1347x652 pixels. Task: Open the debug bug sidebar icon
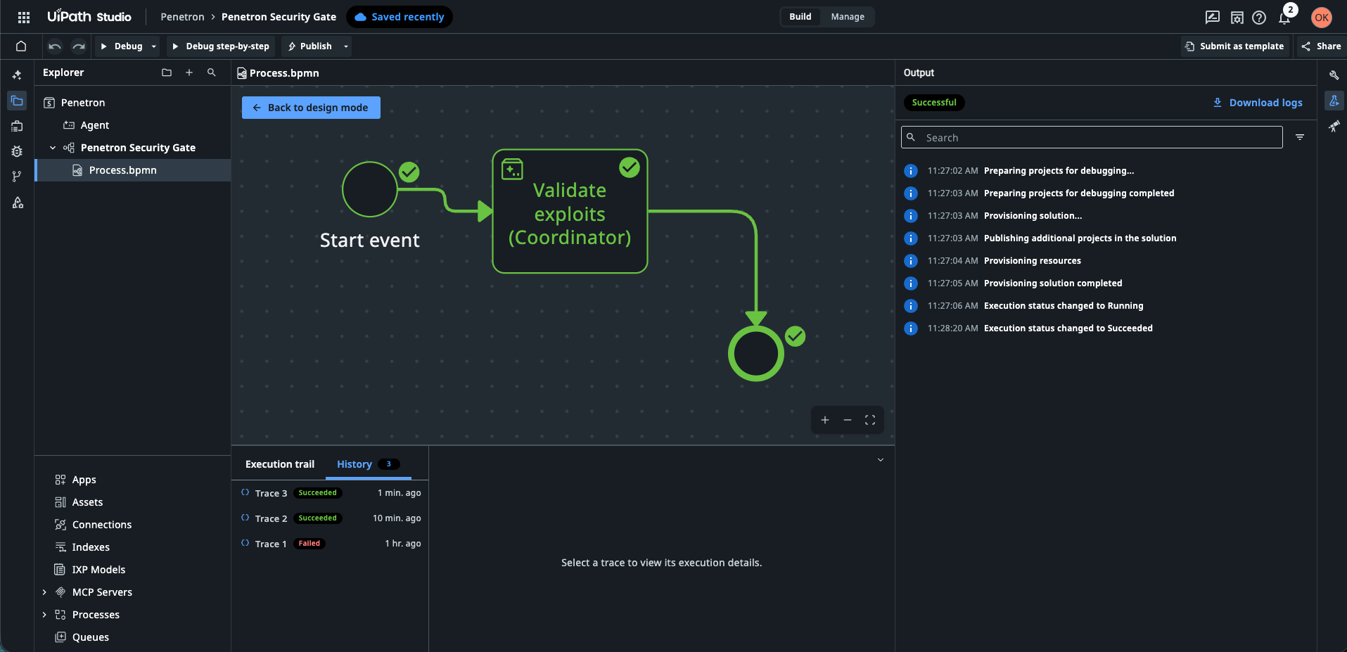pyautogui.click(x=17, y=151)
